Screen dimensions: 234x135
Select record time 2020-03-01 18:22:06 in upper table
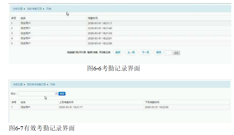[100, 43]
